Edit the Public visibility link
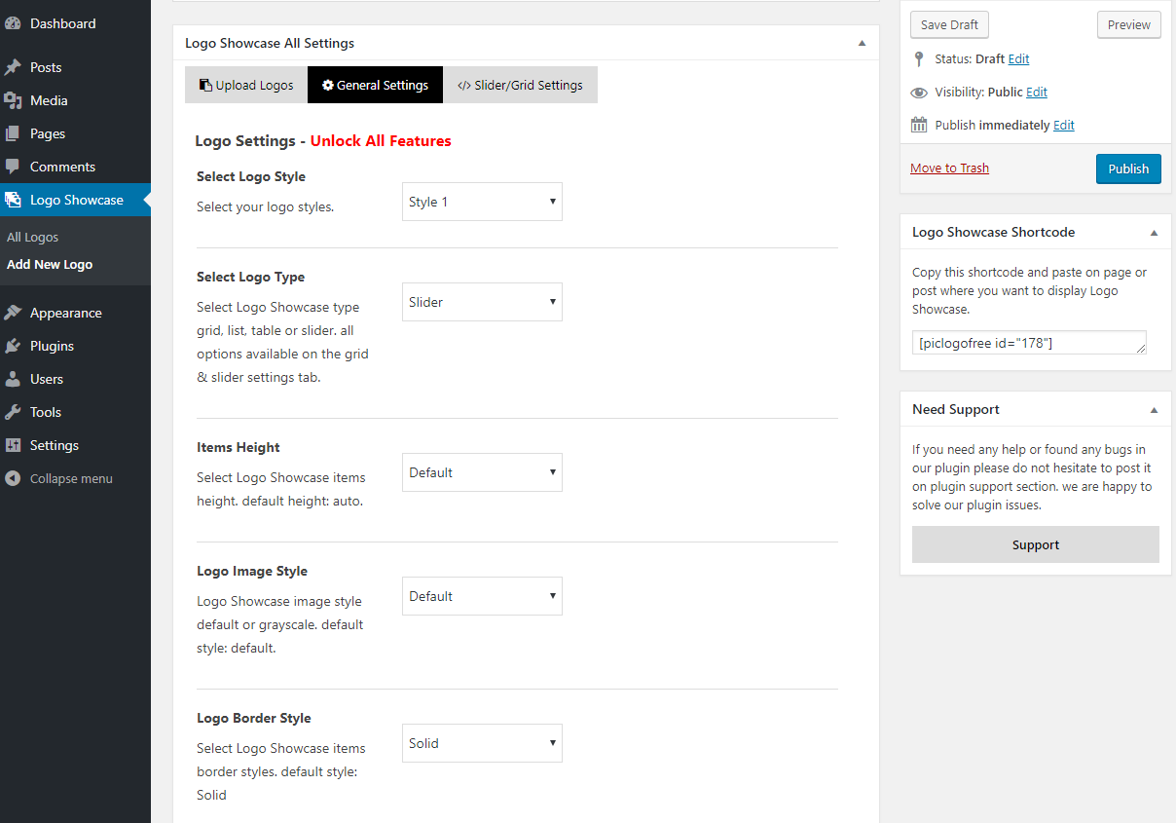Image resolution: width=1176 pixels, height=823 pixels. pyautogui.click(x=1037, y=93)
